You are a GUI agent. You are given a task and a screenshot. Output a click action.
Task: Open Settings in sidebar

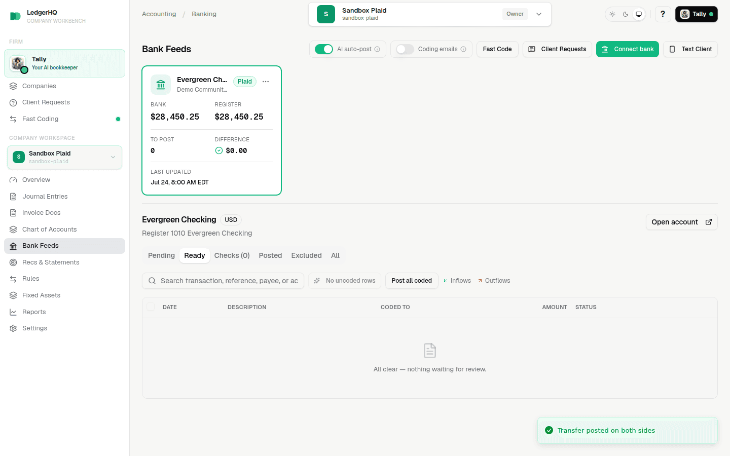click(64, 328)
